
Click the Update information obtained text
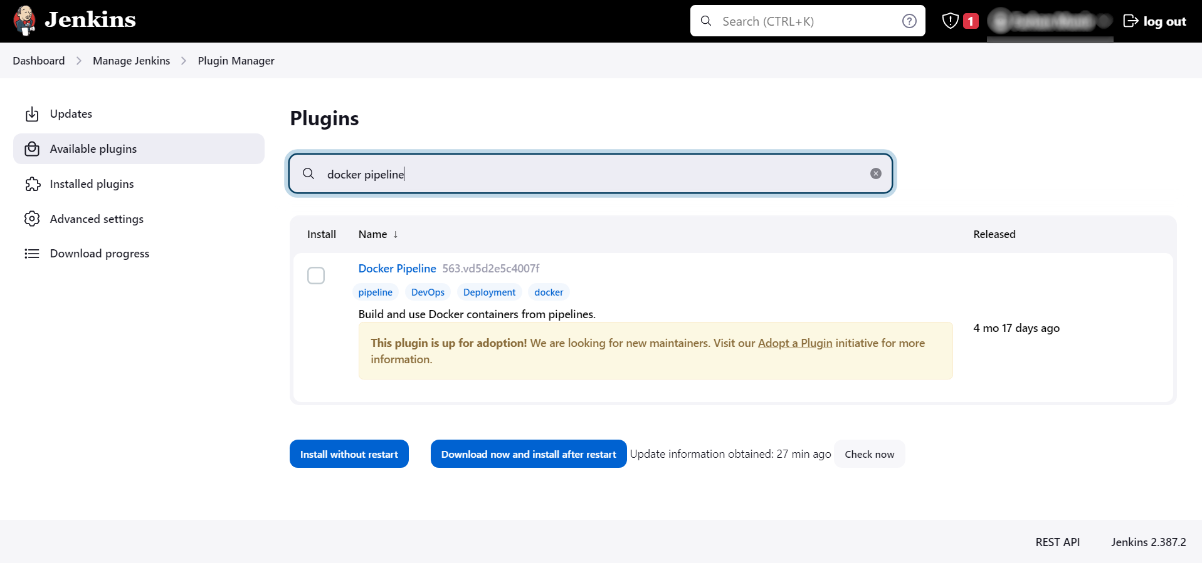coord(730,454)
